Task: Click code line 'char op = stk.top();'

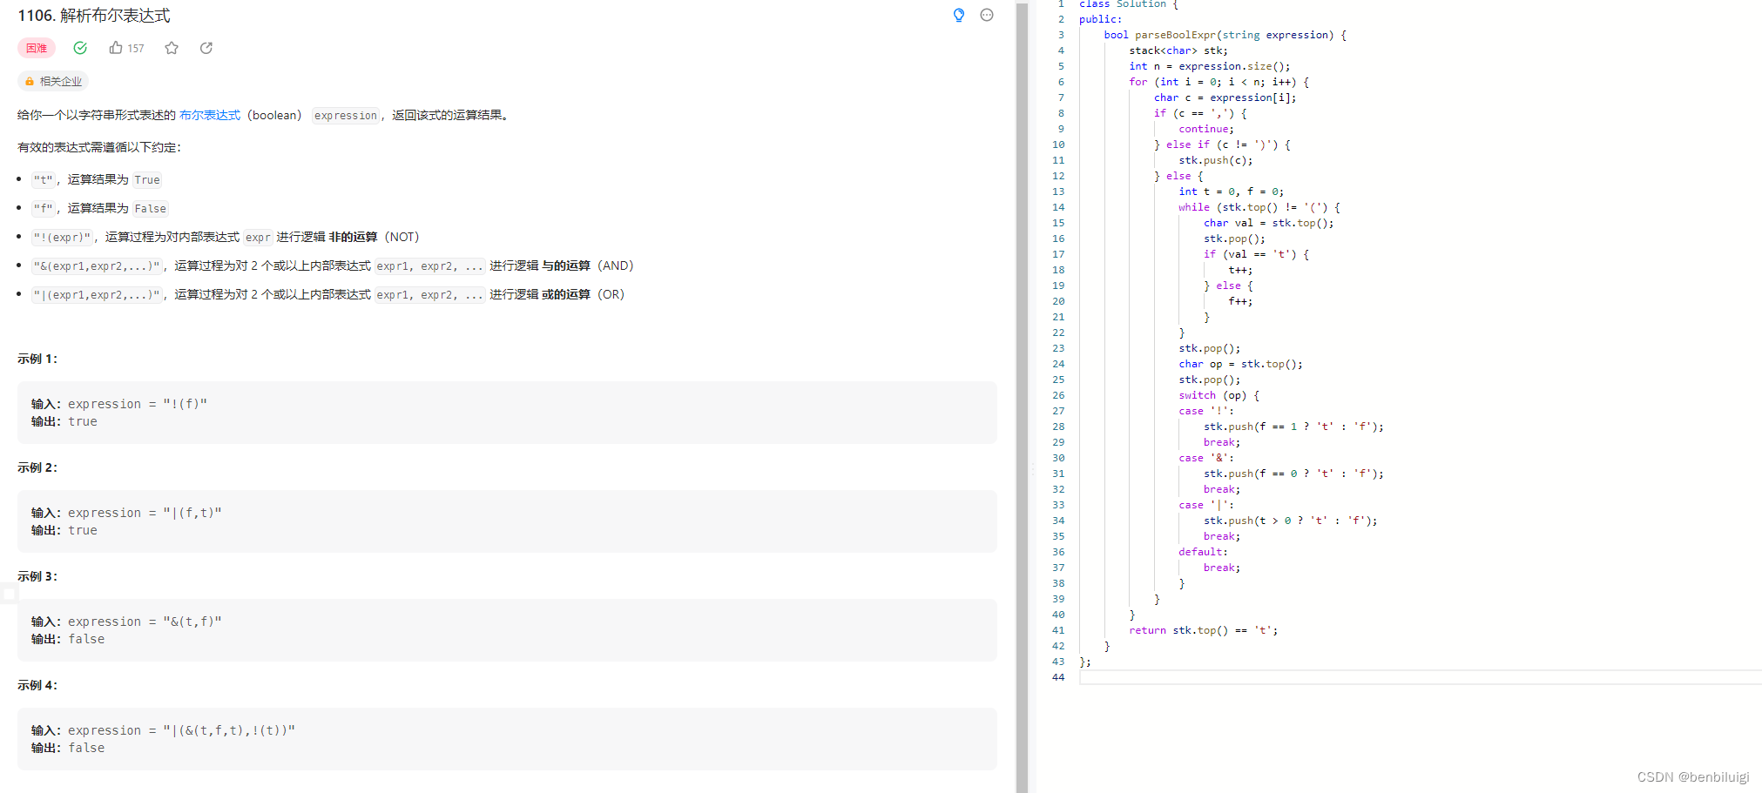Action: [1240, 364]
